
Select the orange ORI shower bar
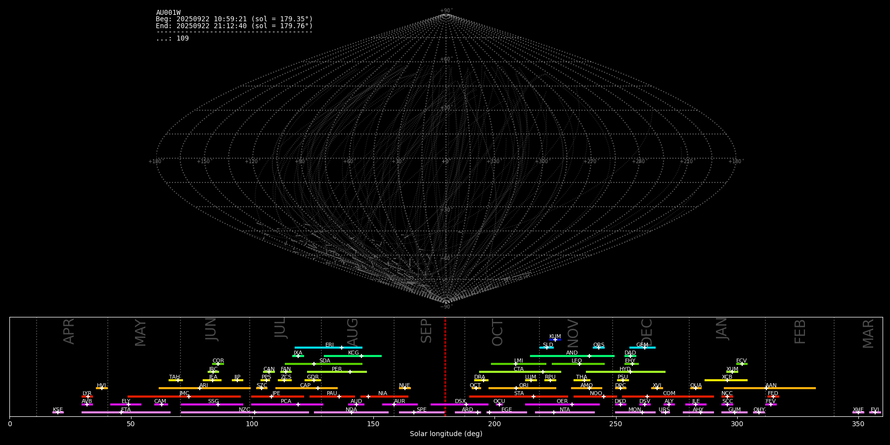coord(522,388)
